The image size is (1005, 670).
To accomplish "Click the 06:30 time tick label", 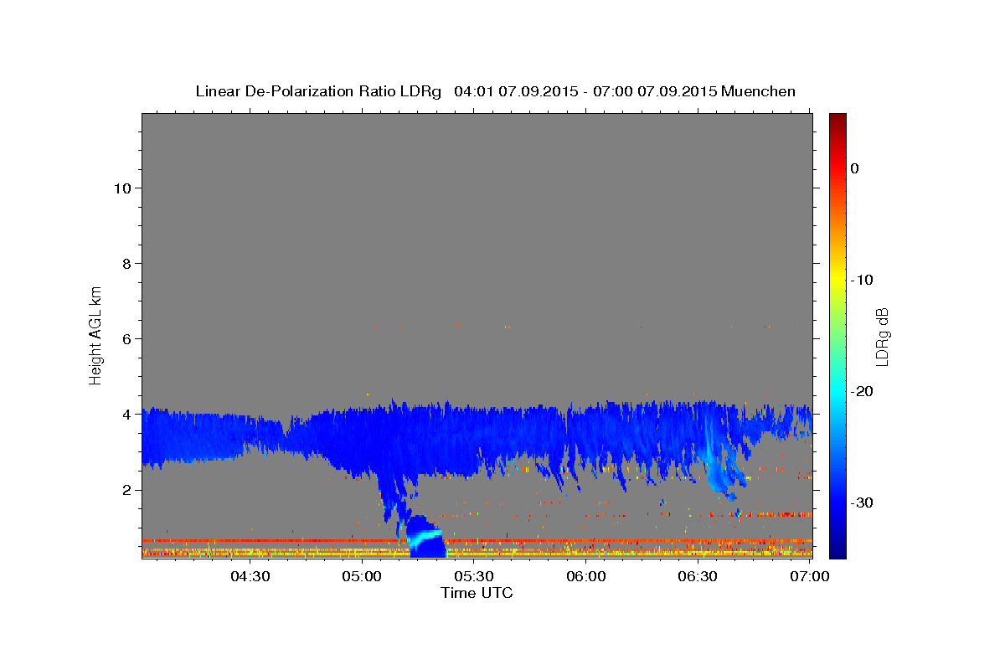I will tap(698, 576).
